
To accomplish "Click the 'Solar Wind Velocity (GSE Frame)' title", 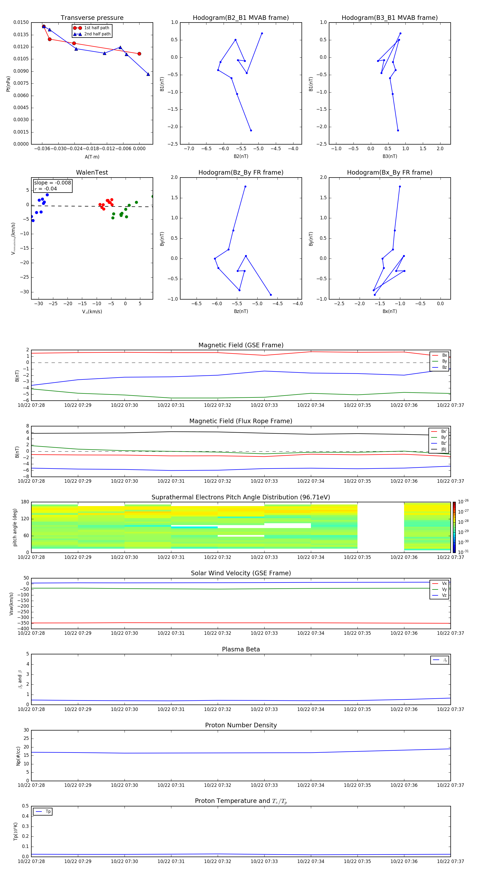I will [x=241, y=573].
